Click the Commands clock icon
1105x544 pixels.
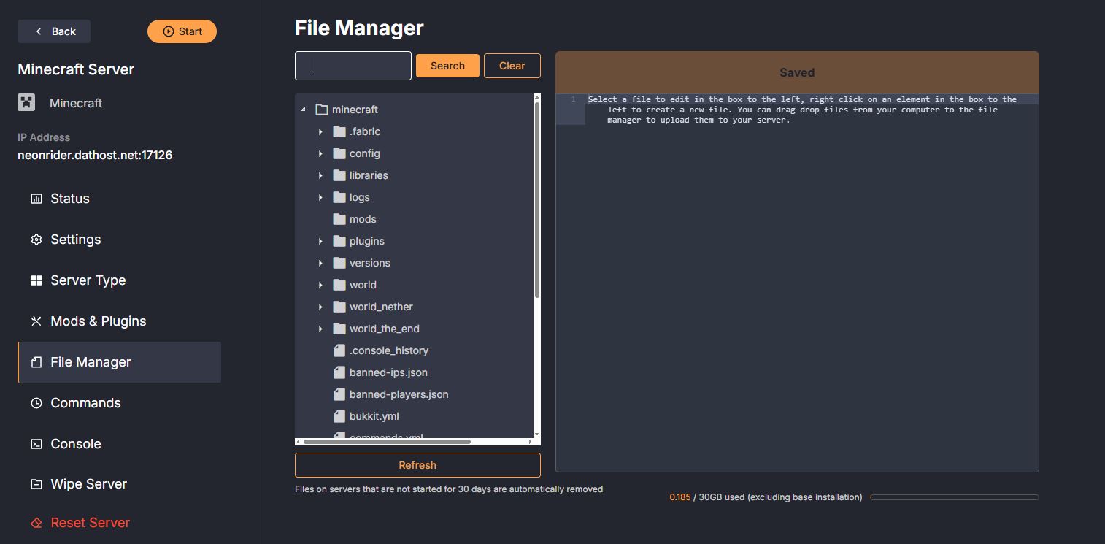(36, 403)
